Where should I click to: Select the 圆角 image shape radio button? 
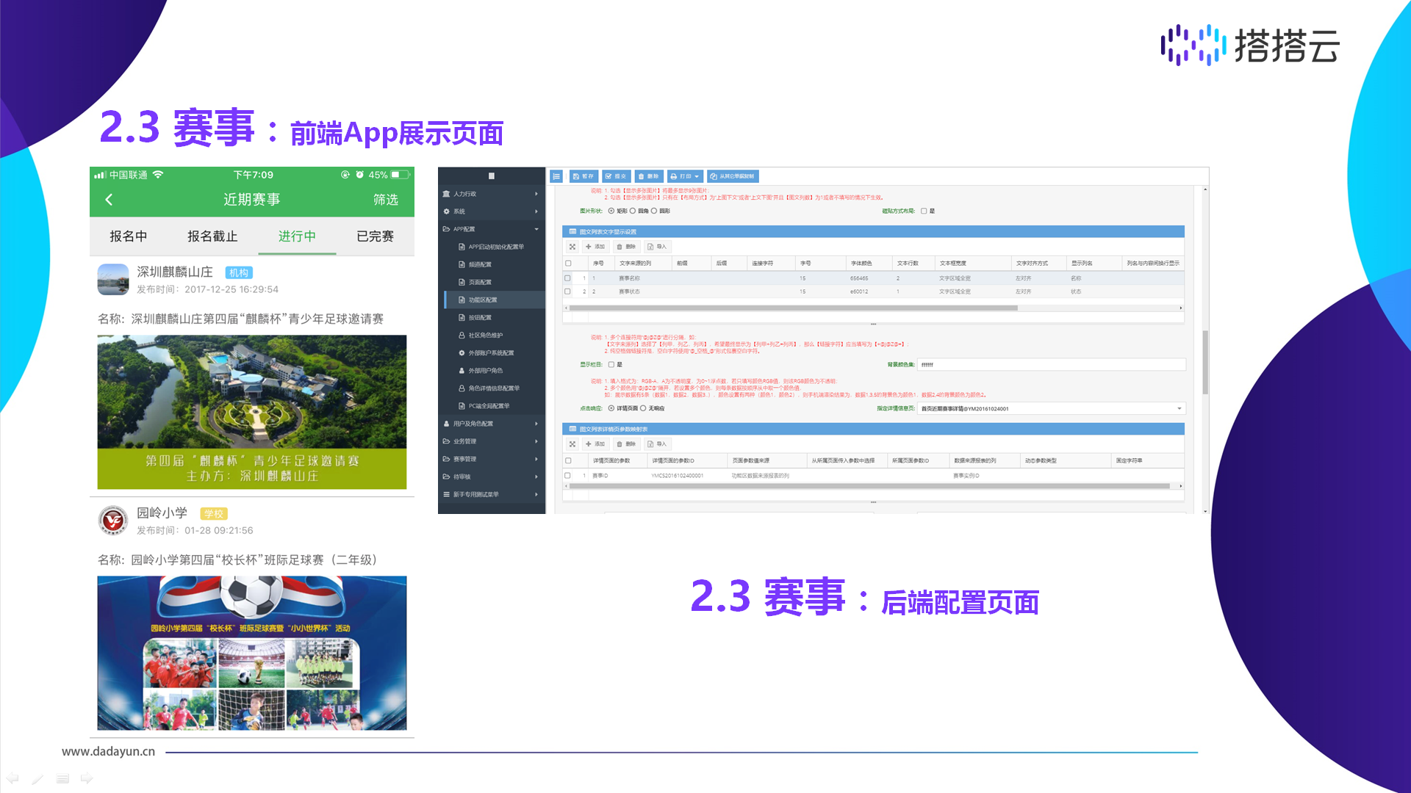pyautogui.click(x=633, y=211)
